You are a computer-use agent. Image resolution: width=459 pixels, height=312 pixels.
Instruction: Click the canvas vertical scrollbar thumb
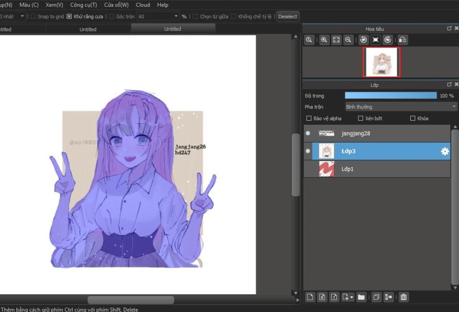click(x=296, y=165)
